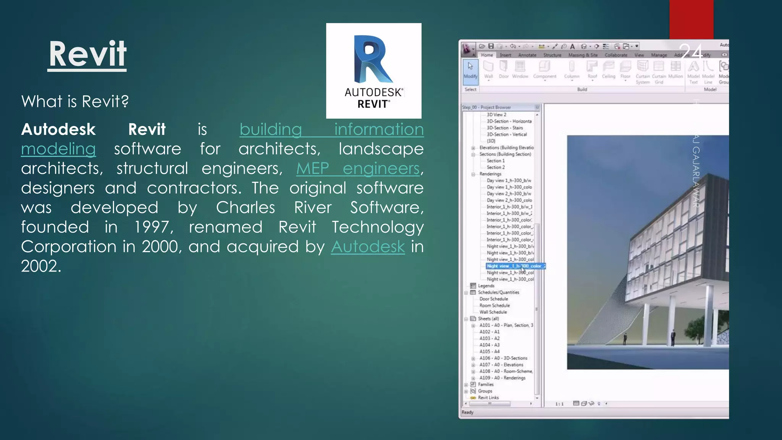Image resolution: width=782 pixels, height=440 pixels.
Task: Select the Modify tool
Action: click(x=470, y=72)
